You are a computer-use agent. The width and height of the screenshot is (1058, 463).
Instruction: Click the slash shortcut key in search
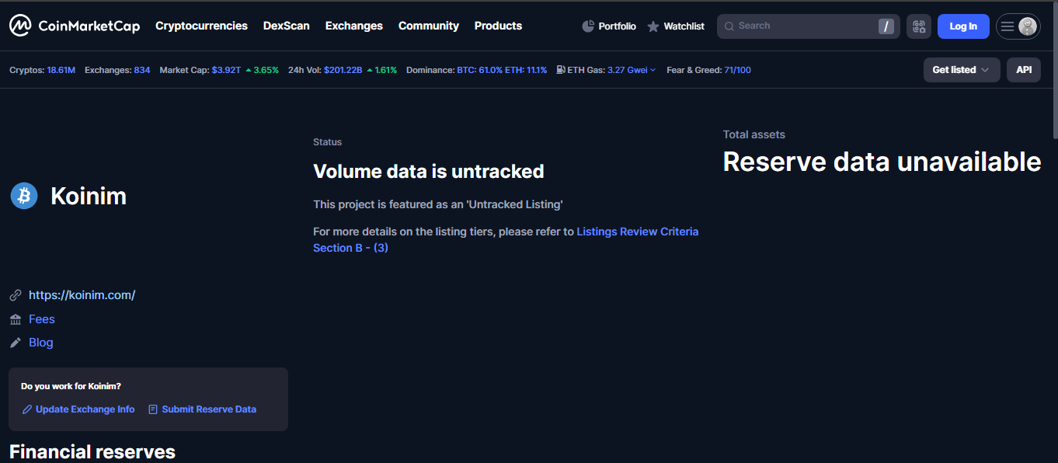pyautogui.click(x=886, y=26)
